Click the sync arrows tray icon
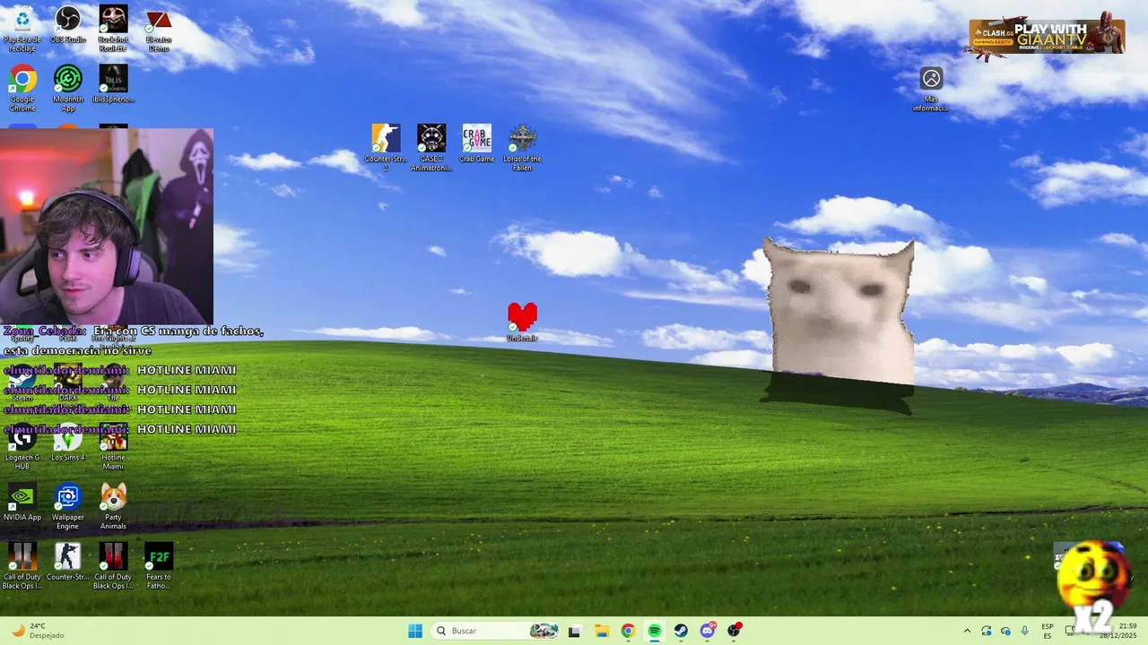The width and height of the screenshot is (1148, 645). tap(987, 631)
